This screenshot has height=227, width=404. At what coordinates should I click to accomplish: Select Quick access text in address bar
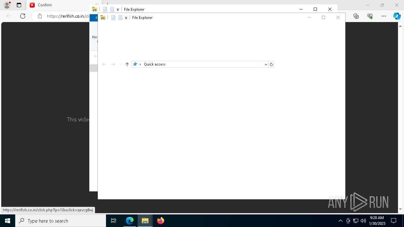click(155, 64)
